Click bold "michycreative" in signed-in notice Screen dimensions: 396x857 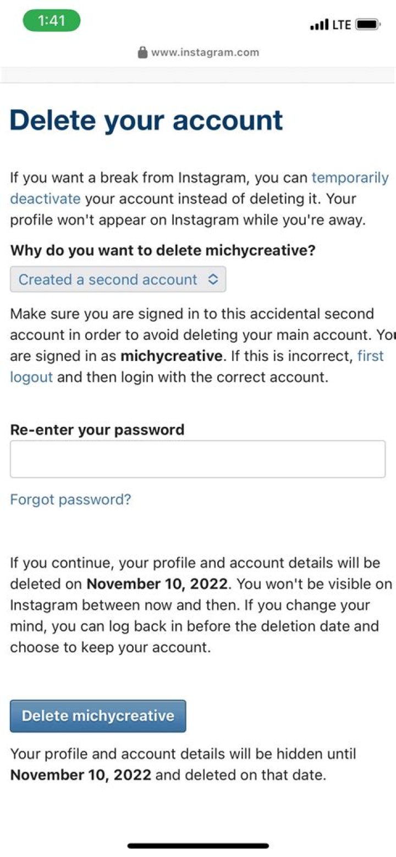(172, 356)
